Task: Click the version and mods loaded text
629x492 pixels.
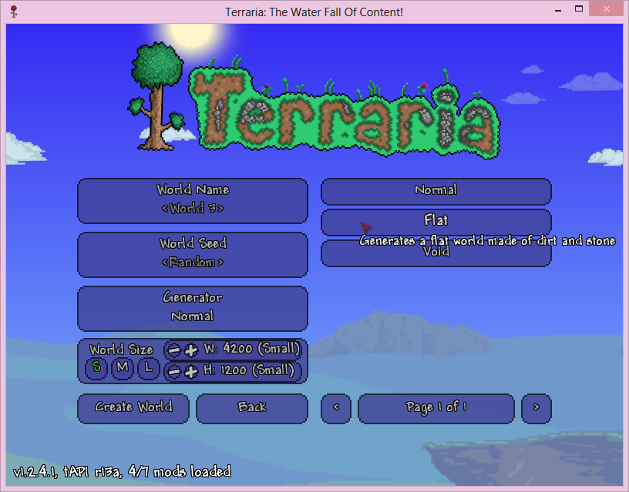Action: [x=122, y=472]
